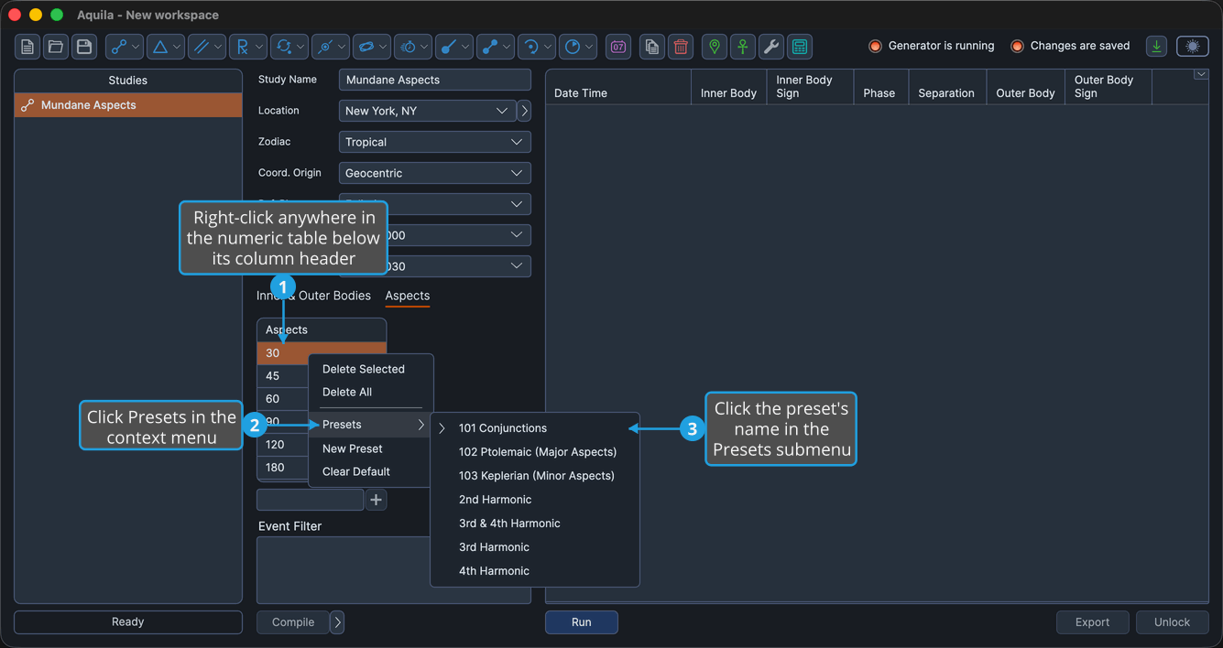This screenshot has width=1223, height=648.
Task: Click arrow button next to Location field
Action: (x=524, y=111)
